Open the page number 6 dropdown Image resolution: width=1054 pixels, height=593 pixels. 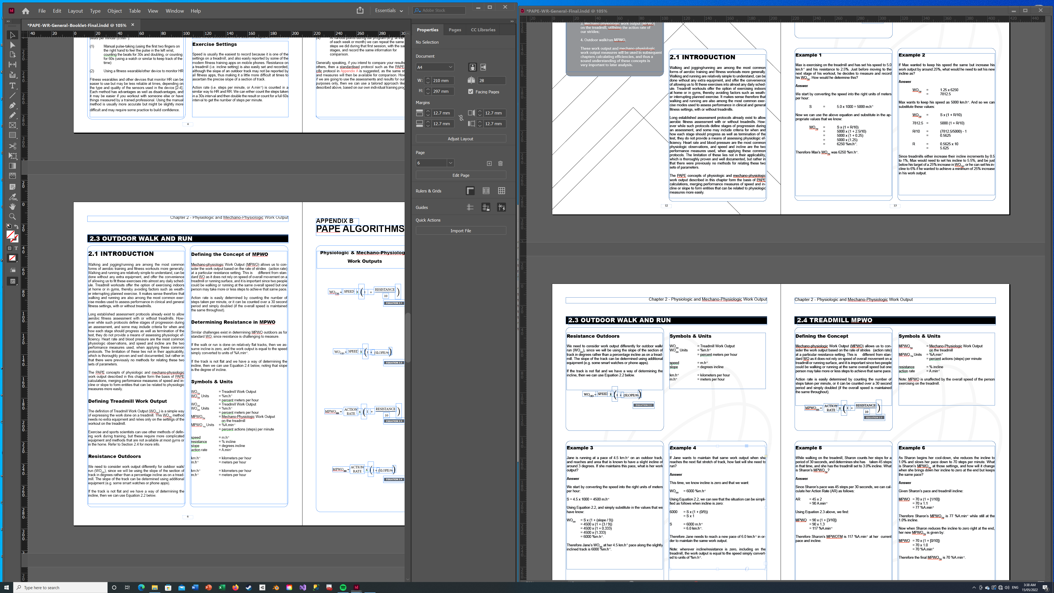(x=450, y=163)
